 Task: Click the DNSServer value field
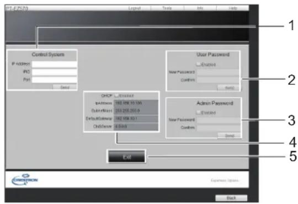click(x=136, y=127)
